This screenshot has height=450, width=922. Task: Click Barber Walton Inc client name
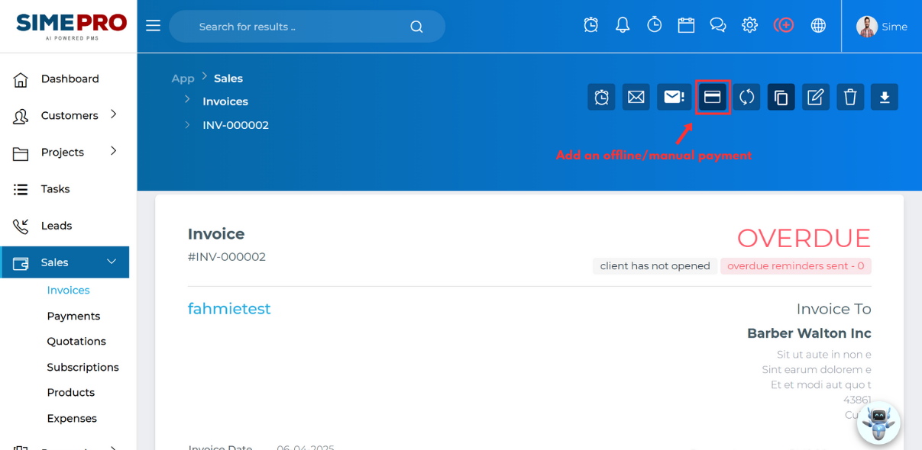[809, 333]
